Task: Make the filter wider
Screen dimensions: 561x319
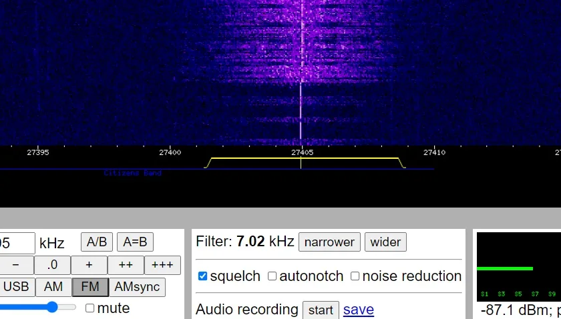Action: click(x=385, y=242)
